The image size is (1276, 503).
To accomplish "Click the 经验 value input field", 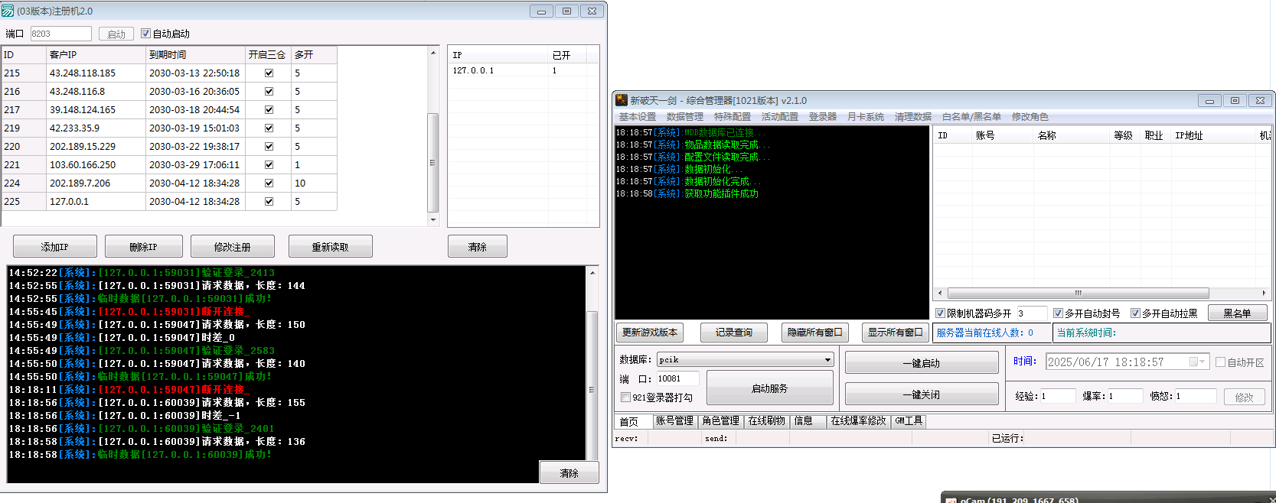I will (x=1057, y=396).
